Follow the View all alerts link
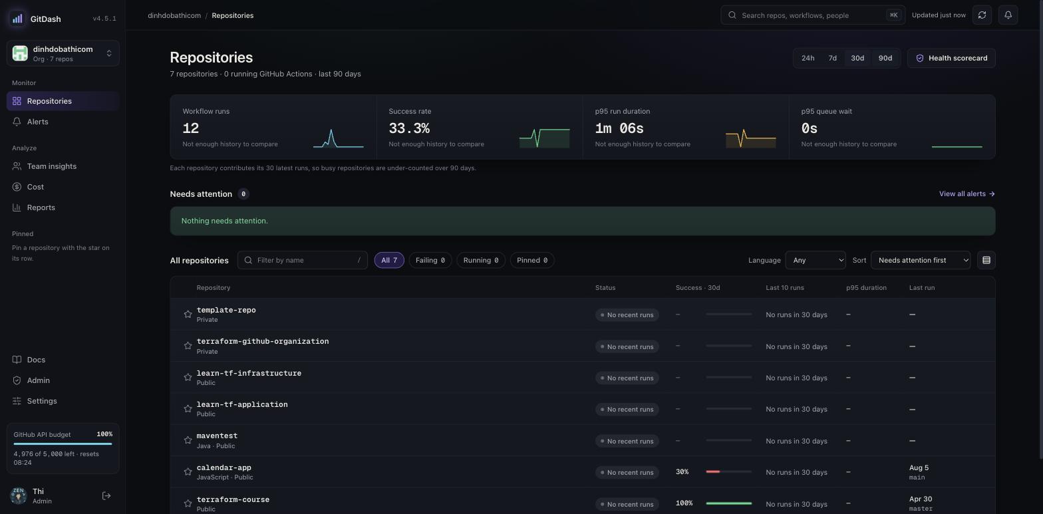The image size is (1043, 514). tap(967, 194)
